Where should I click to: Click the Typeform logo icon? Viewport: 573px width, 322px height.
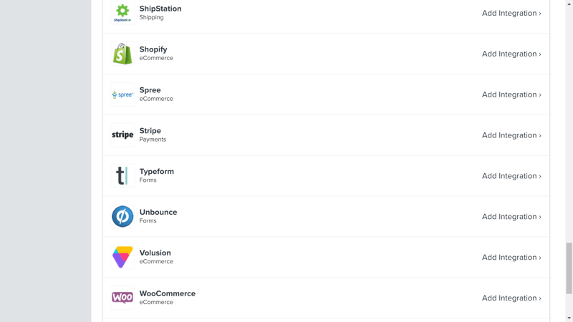tap(122, 176)
